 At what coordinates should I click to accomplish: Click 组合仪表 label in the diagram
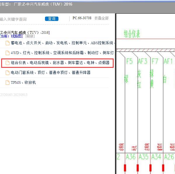point(132,33)
